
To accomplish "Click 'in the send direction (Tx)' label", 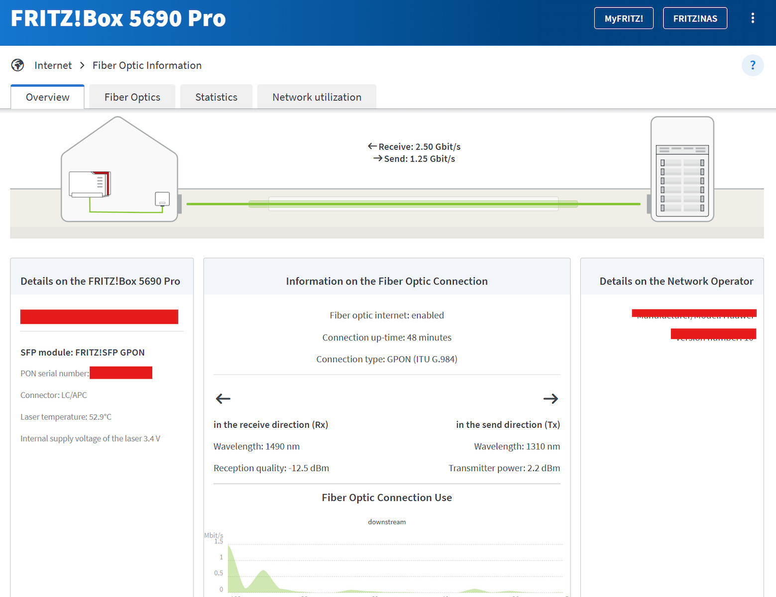I will click(508, 425).
